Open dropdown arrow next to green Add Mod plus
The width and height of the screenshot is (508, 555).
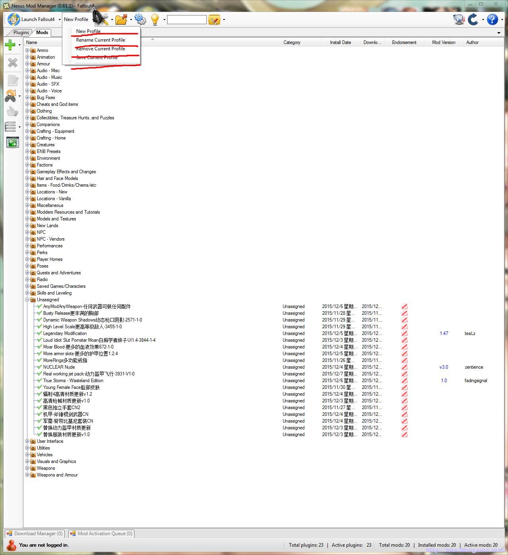(x=19, y=45)
